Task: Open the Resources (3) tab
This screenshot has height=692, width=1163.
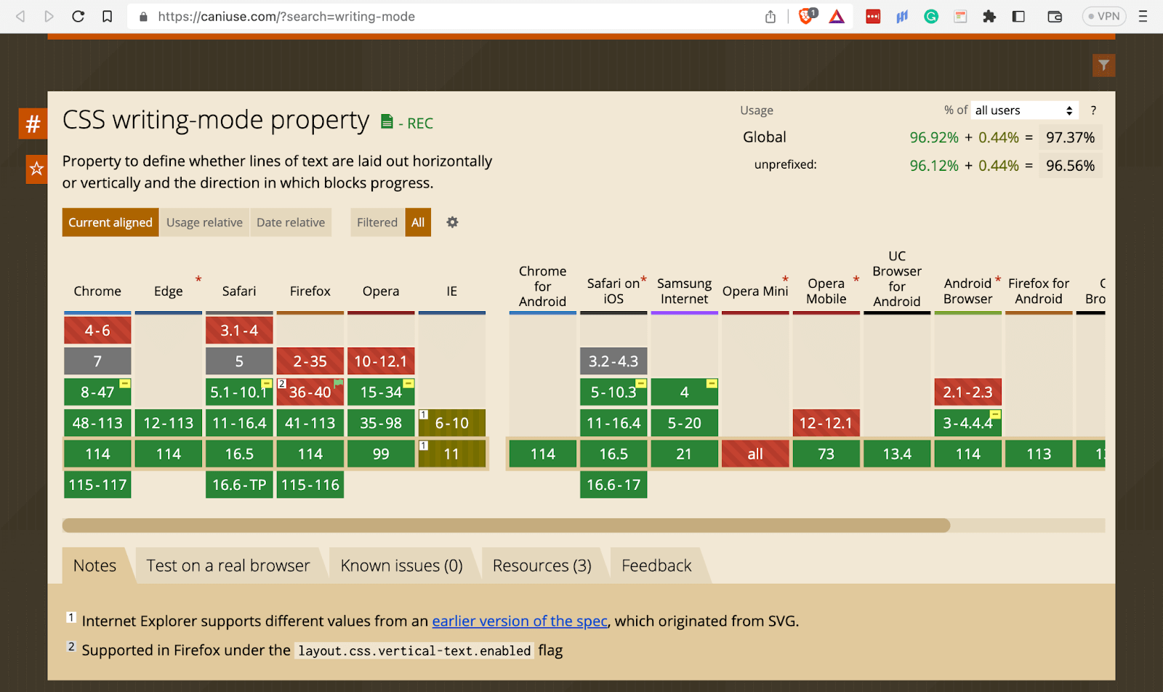Action: 542,566
